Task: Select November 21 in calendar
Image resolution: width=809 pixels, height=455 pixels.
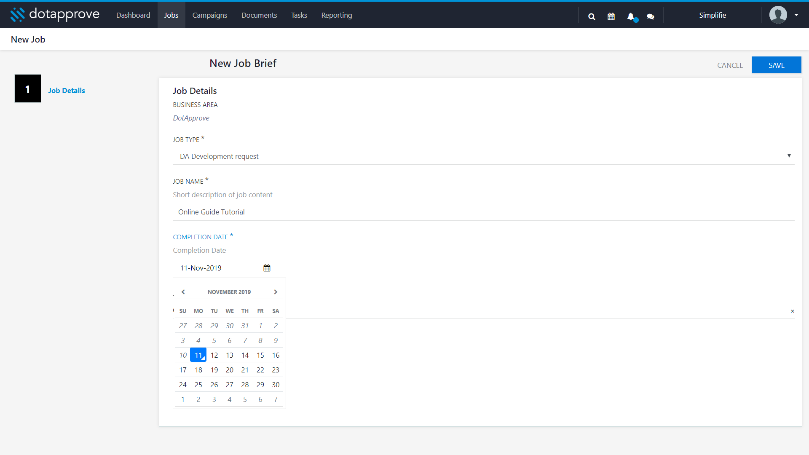Action: click(x=245, y=370)
